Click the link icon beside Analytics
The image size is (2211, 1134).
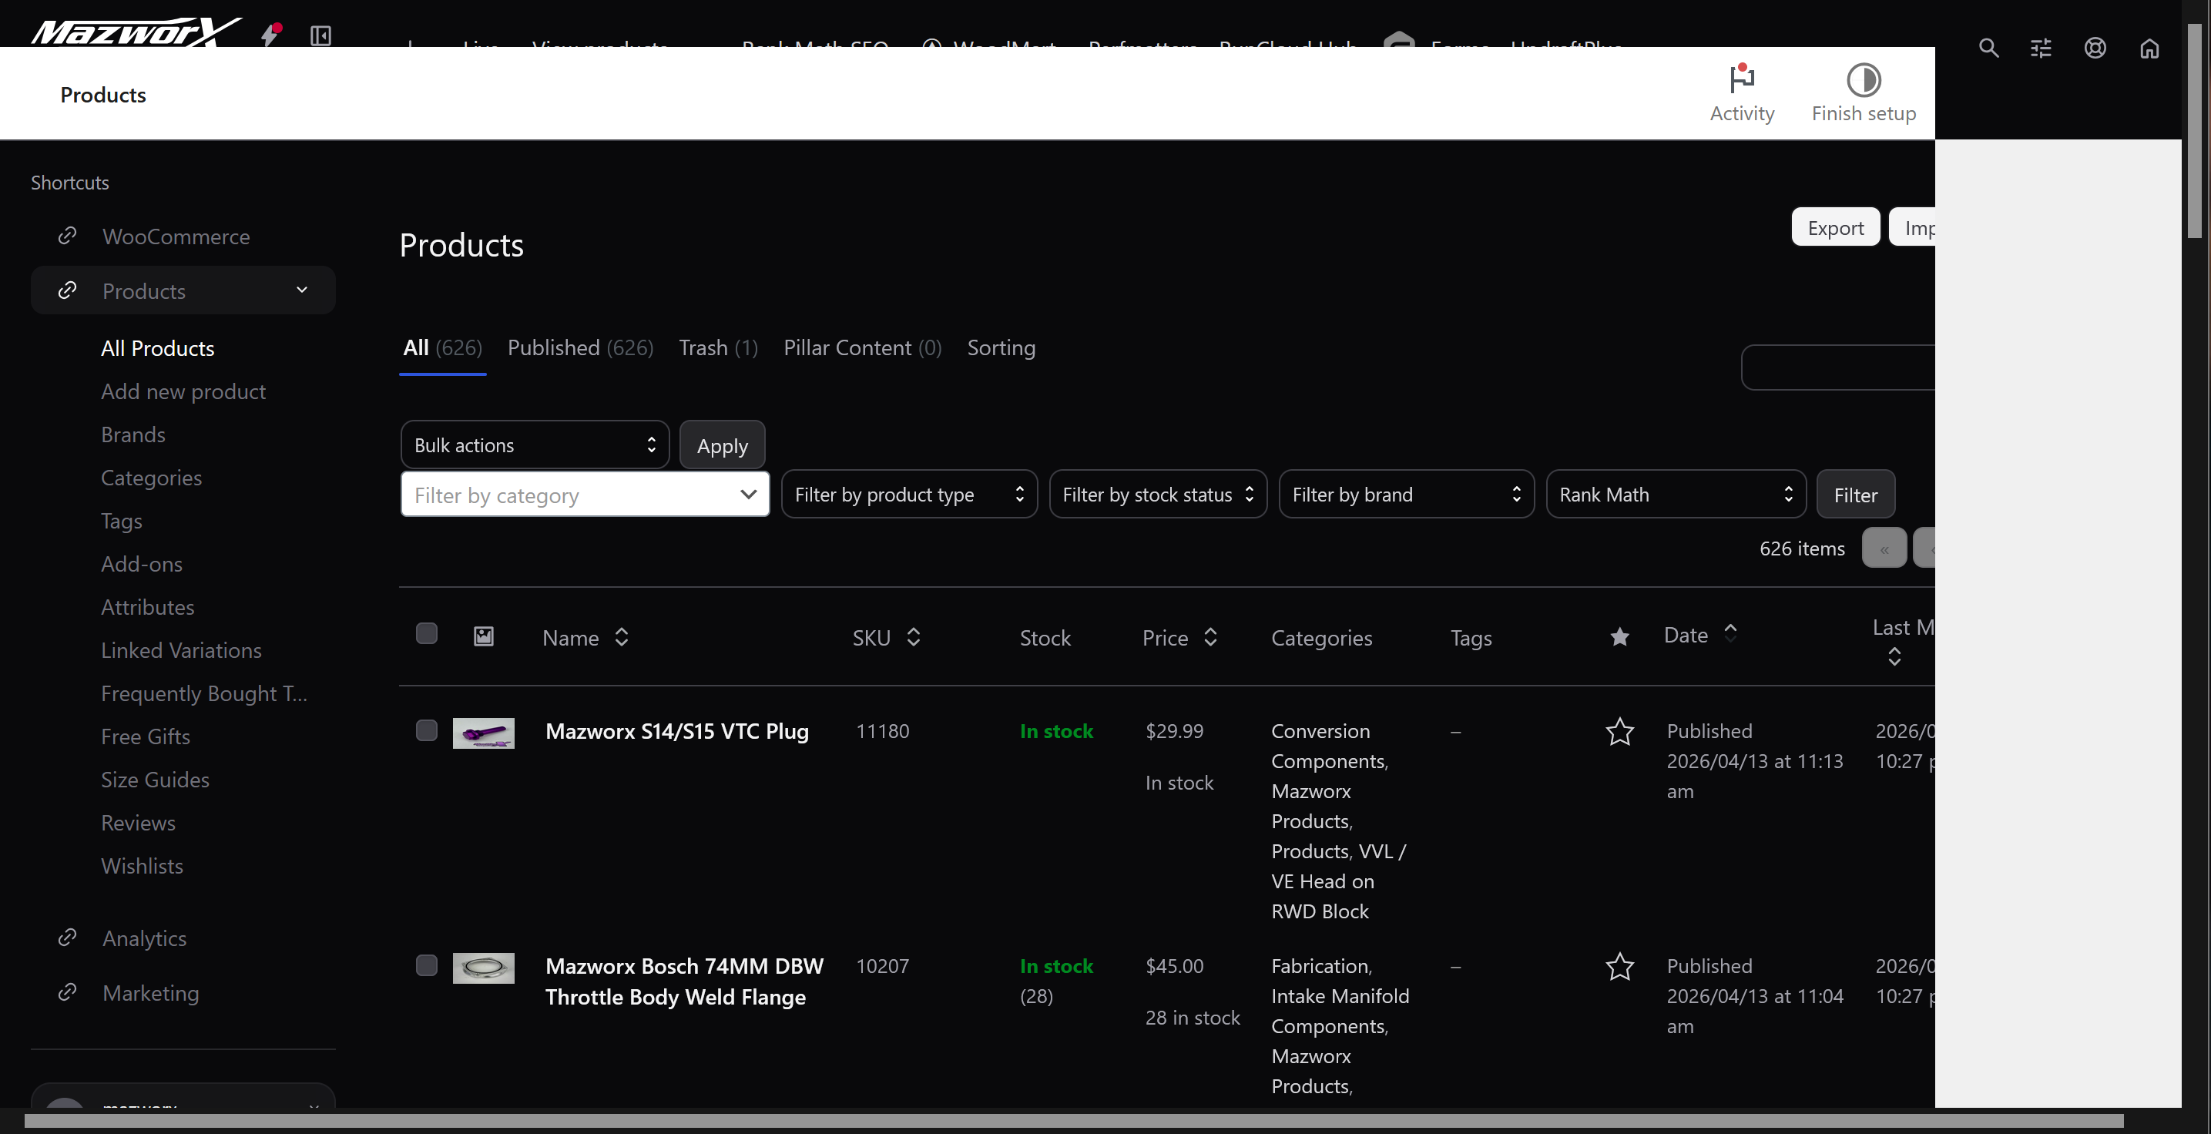coord(67,938)
